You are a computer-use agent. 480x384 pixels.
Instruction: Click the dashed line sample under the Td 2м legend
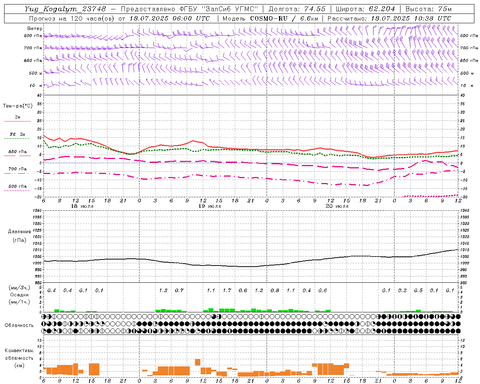16,139
